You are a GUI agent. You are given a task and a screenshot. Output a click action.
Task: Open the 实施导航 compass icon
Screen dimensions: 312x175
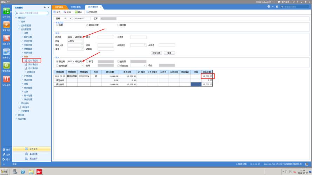(6, 65)
